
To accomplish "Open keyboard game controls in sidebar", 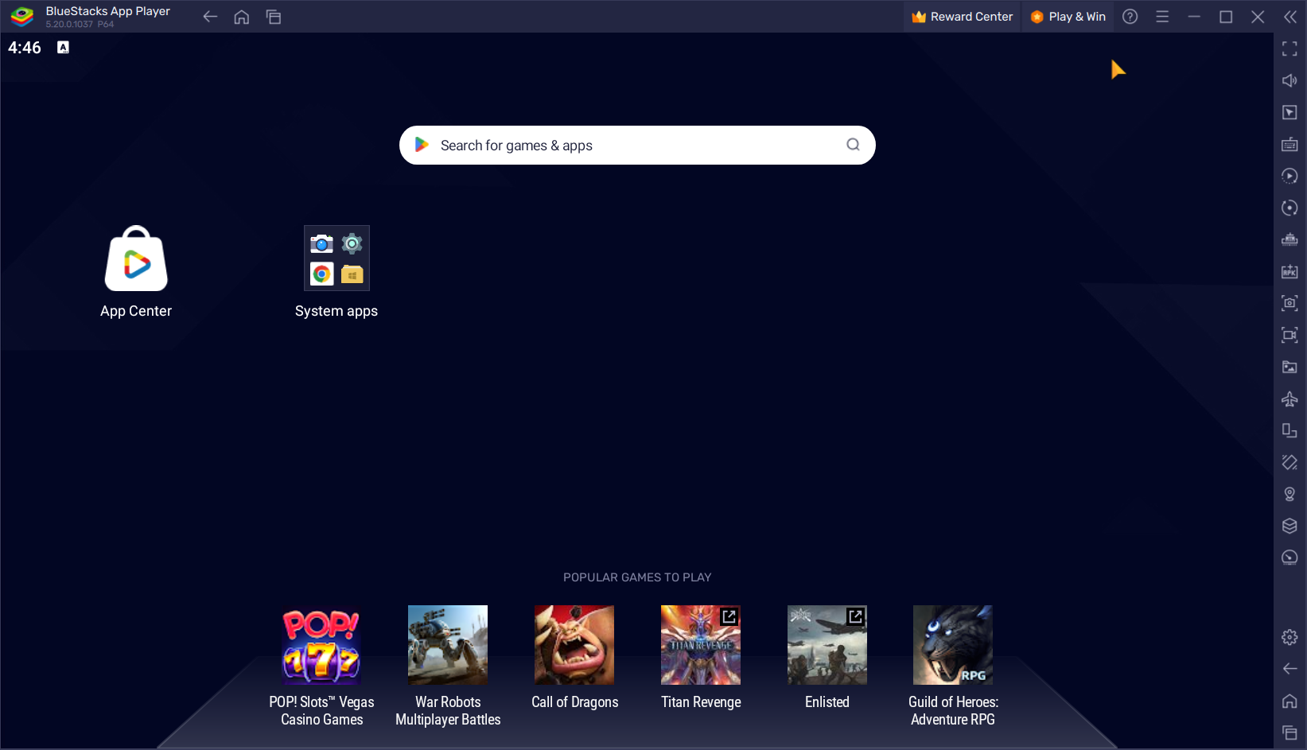I will (x=1289, y=144).
